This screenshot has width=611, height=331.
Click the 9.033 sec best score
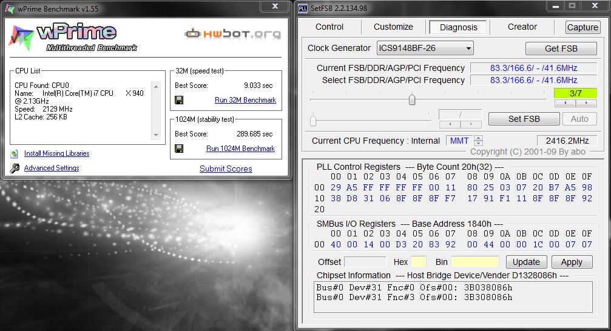point(258,85)
